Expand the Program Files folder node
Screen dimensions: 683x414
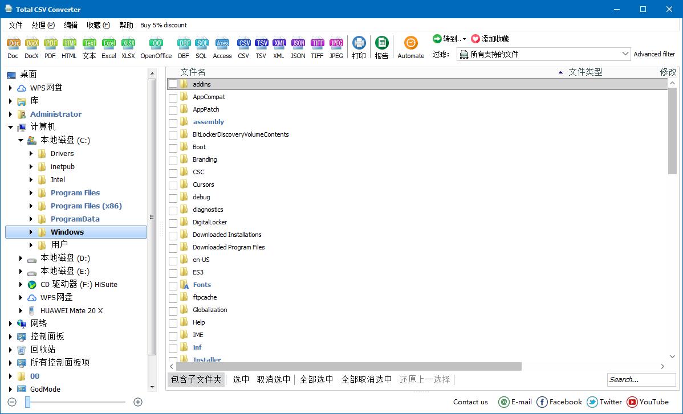point(31,192)
